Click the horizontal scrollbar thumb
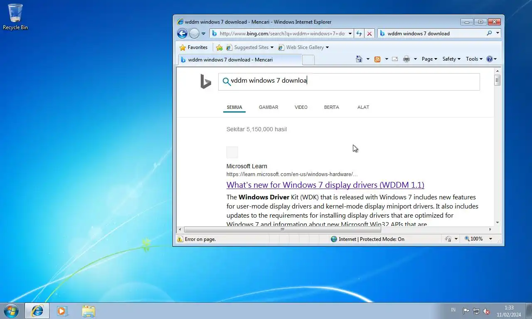 tap(283, 229)
